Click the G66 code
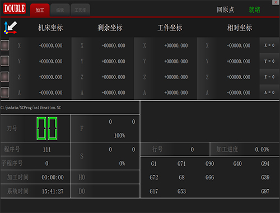 tap(209, 177)
